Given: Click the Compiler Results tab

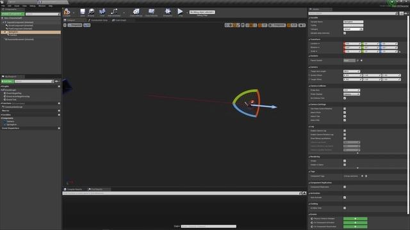Looking at the screenshot, I should tap(73, 189).
